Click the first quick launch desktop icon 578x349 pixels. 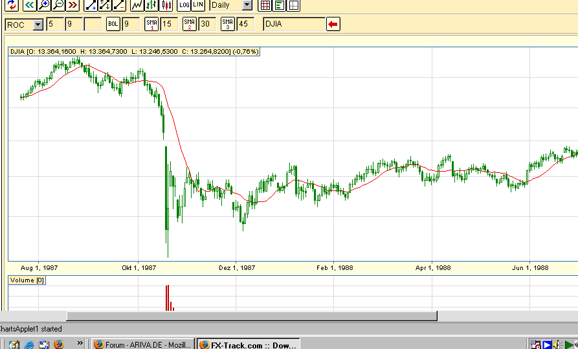coord(14,344)
